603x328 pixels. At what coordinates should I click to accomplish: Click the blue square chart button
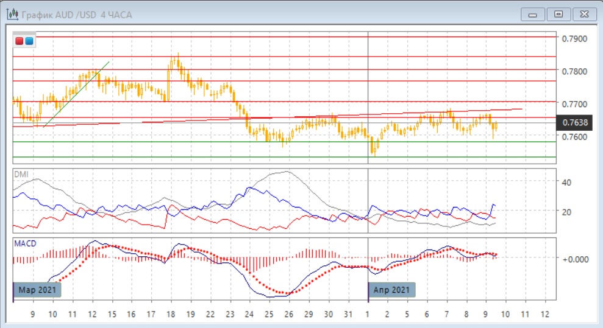[29, 41]
